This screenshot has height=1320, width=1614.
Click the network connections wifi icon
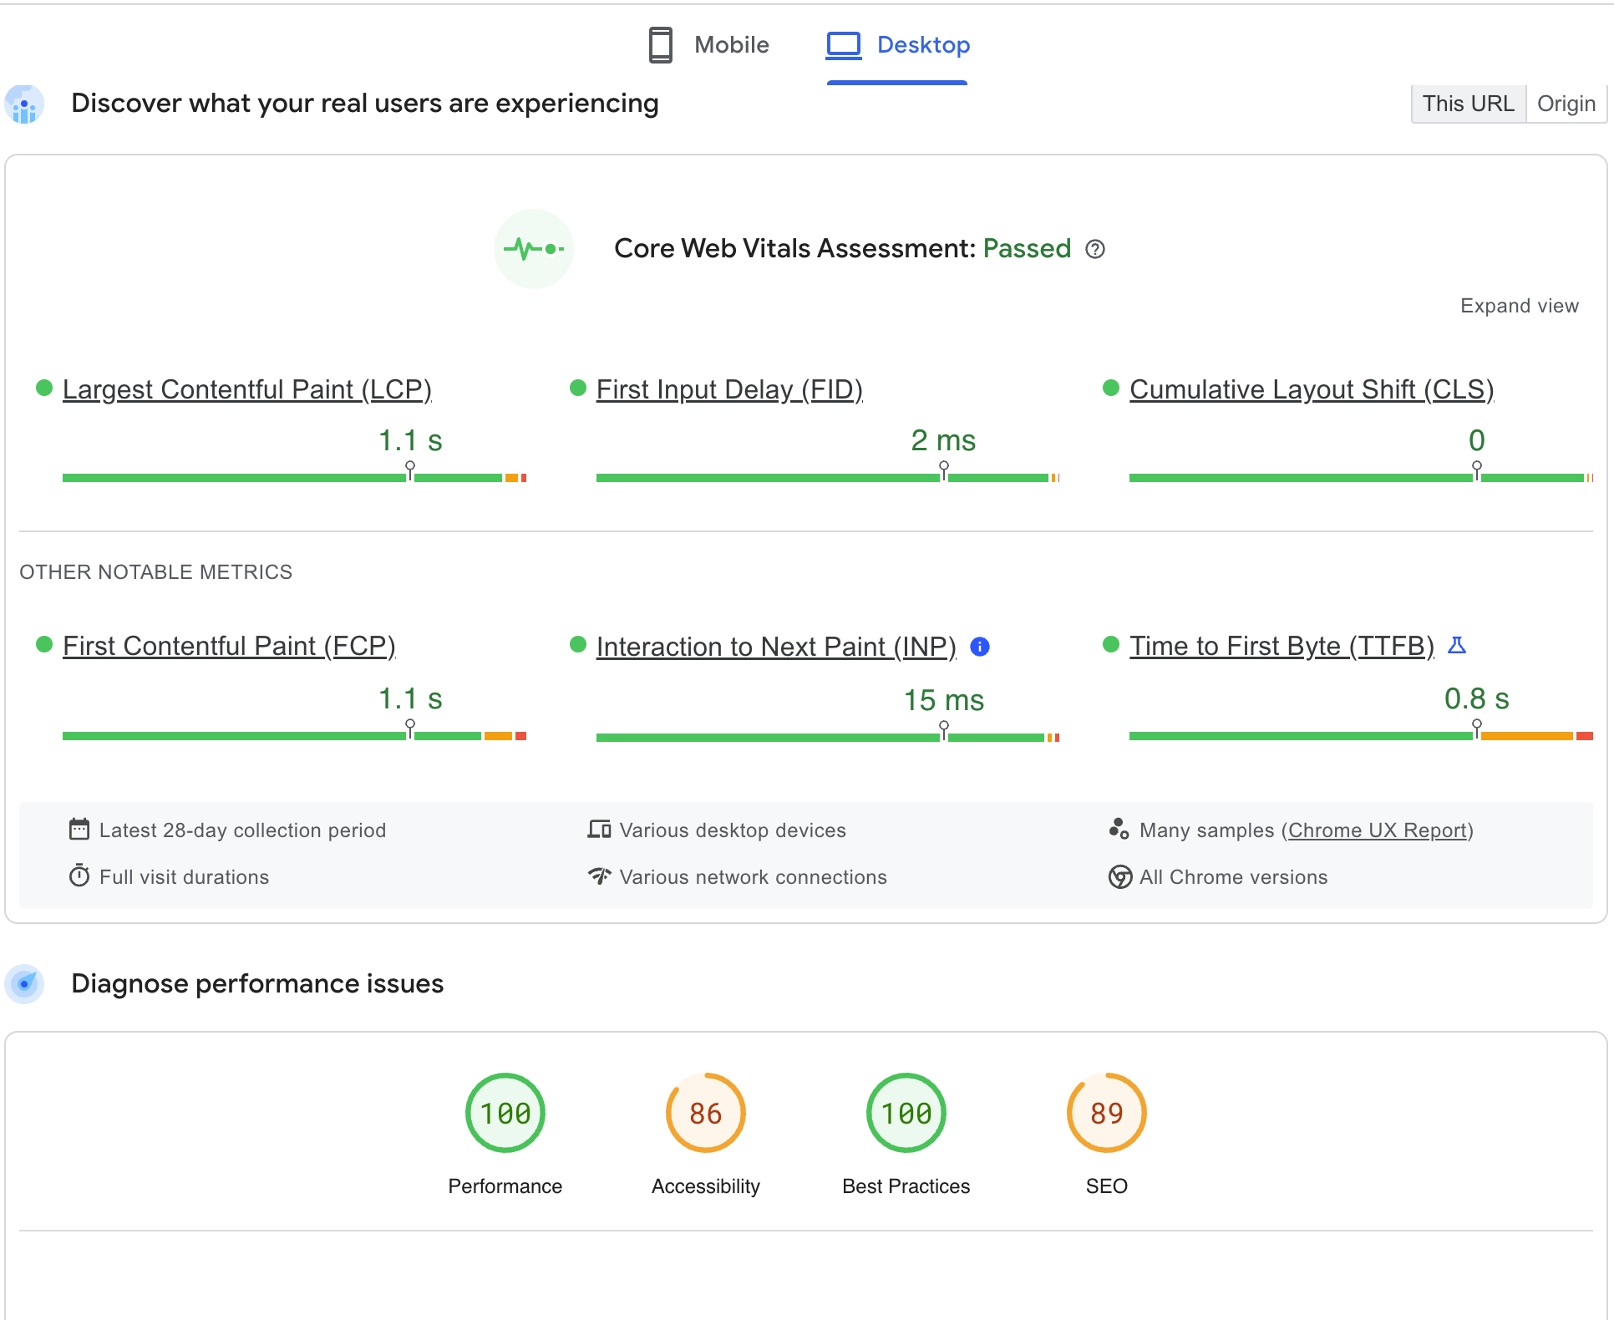point(599,876)
